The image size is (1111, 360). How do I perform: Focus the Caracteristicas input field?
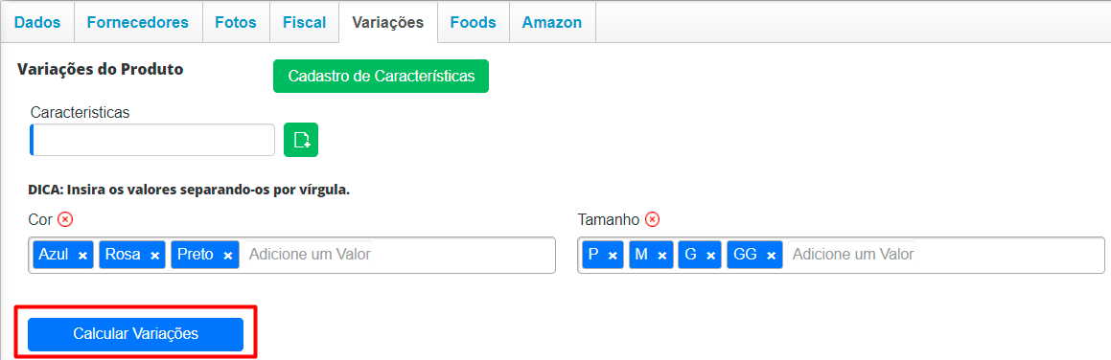point(152,140)
